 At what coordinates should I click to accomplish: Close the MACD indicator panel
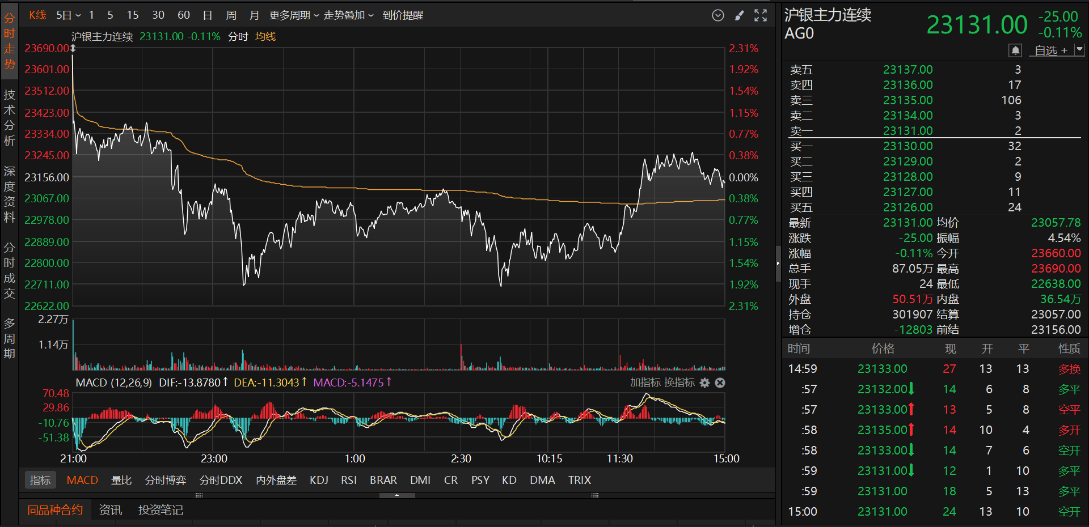[720, 383]
